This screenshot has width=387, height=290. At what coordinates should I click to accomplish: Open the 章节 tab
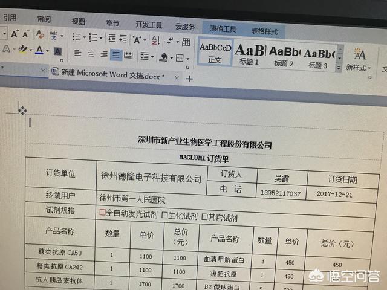[112, 23]
